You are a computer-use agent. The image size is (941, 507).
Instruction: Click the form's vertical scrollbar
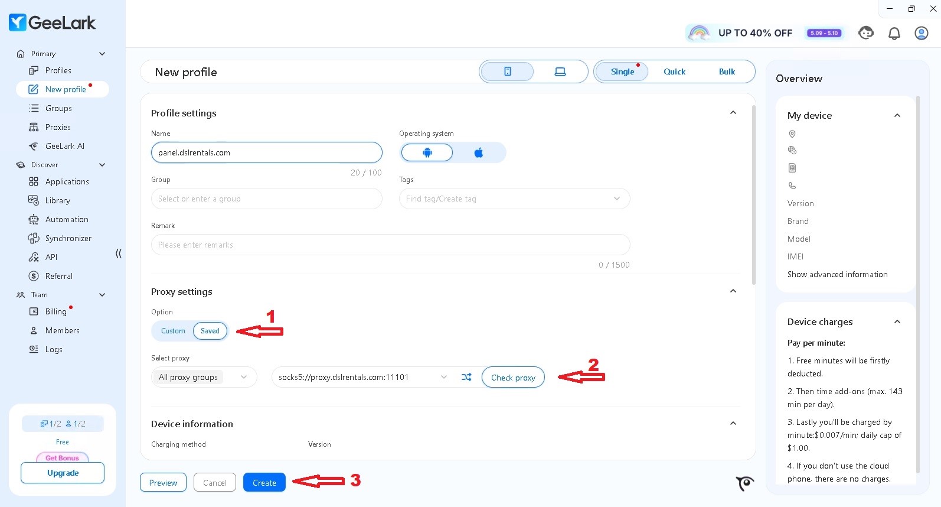point(753,195)
